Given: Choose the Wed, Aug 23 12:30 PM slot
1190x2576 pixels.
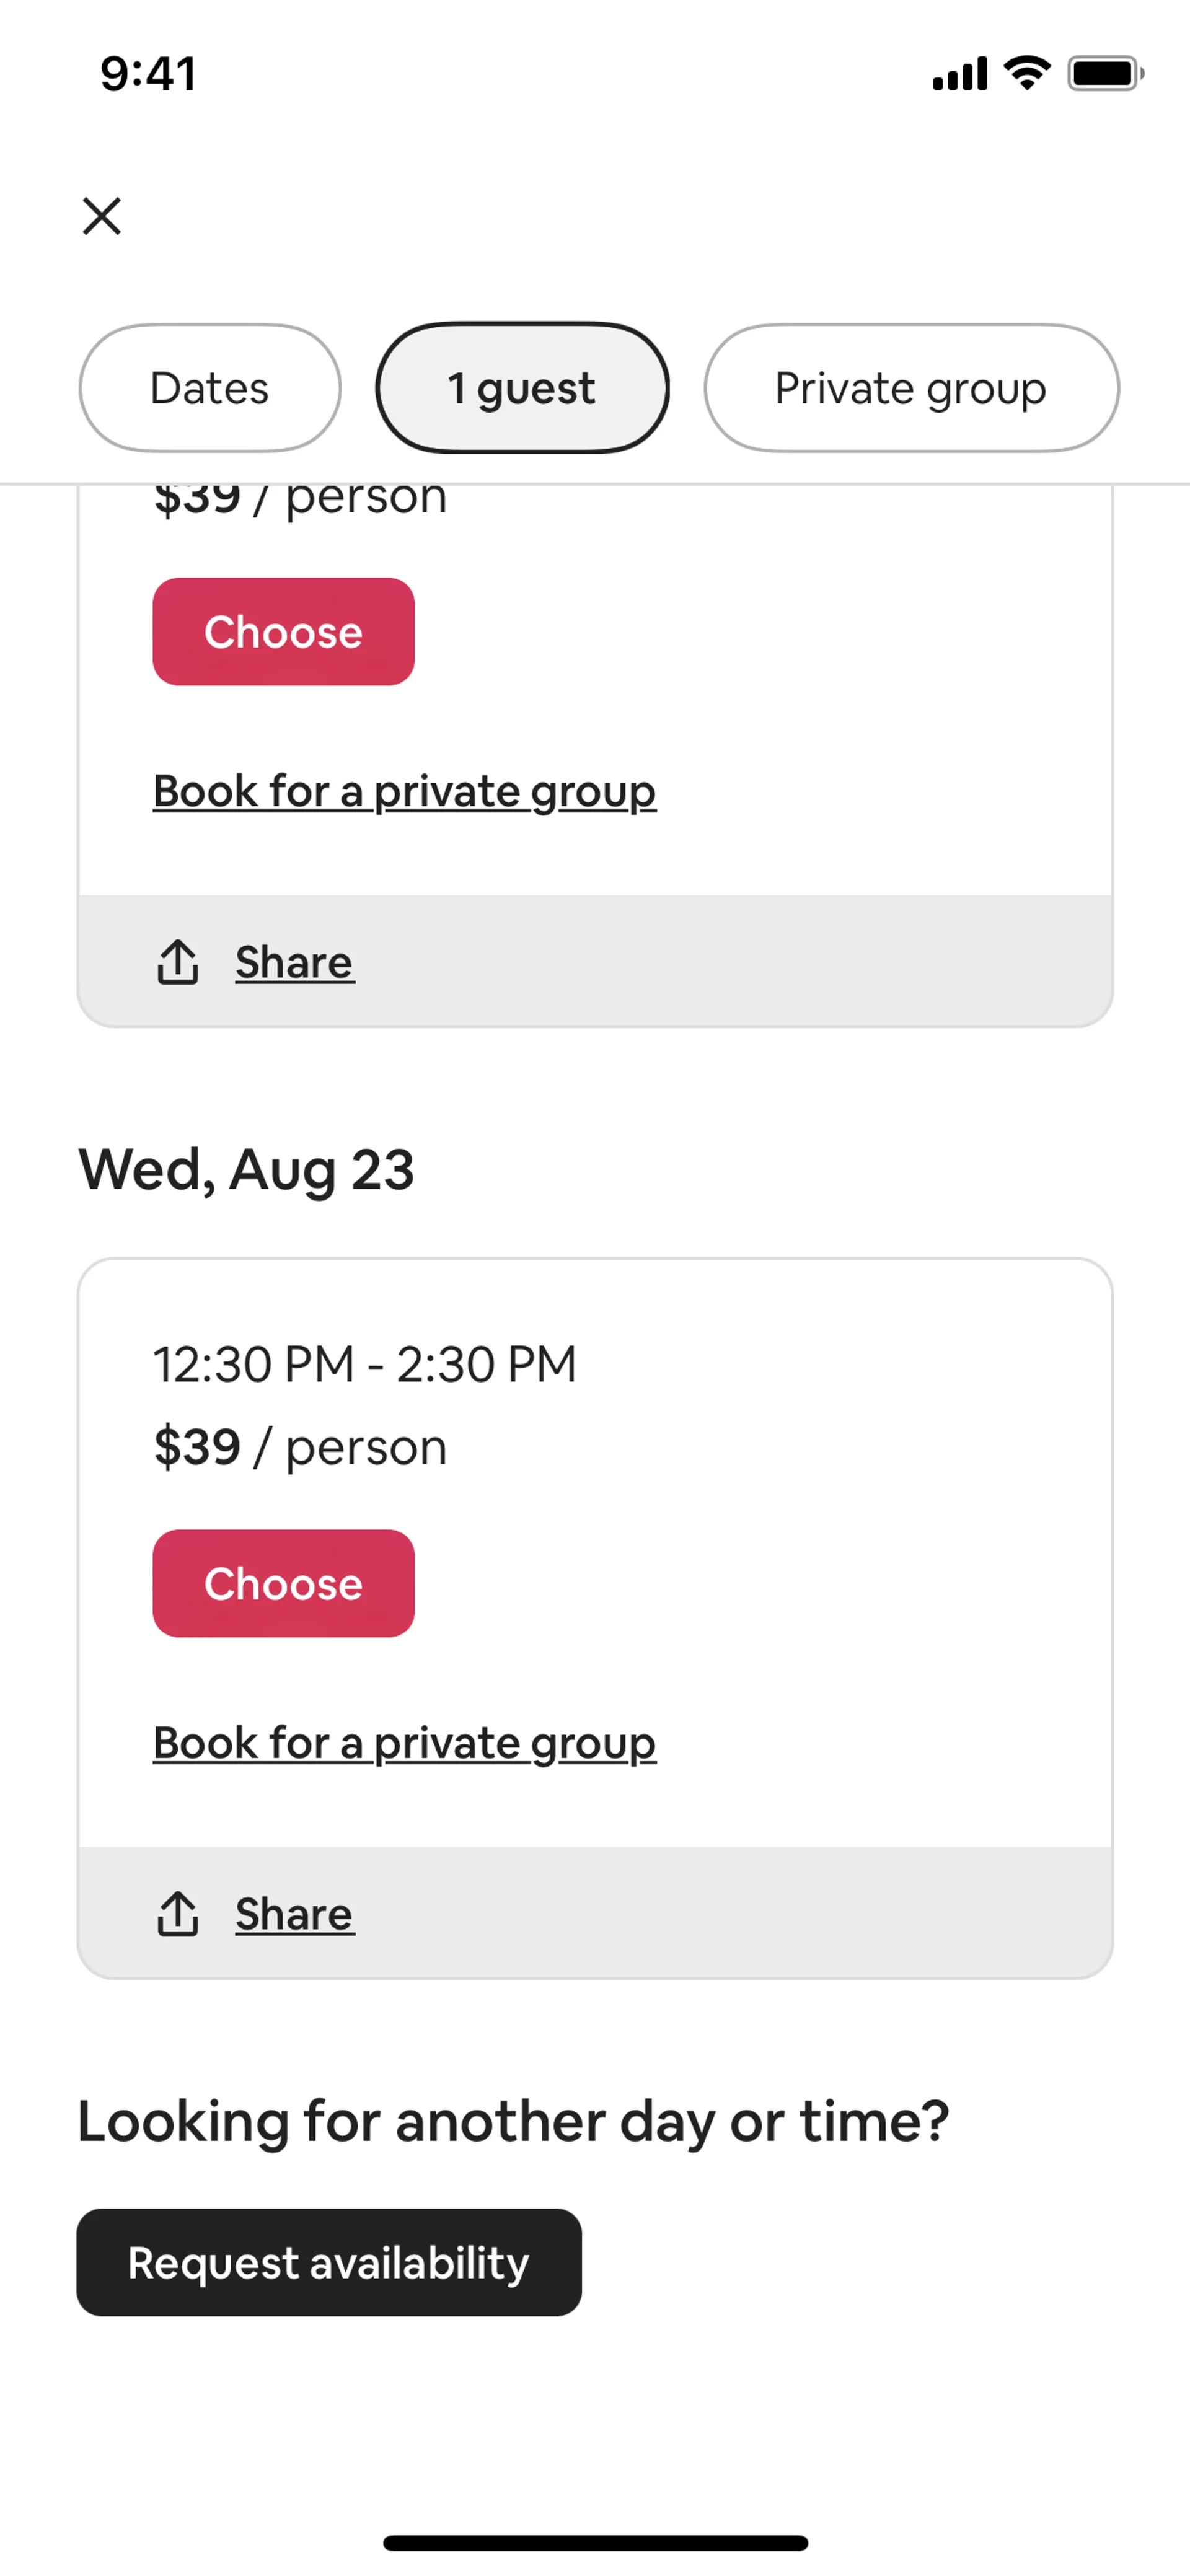Looking at the screenshot, I should click(x=283, y=1583).
